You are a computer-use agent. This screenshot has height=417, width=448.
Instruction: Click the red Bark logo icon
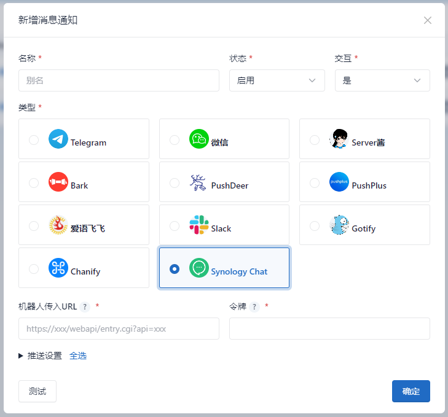pos(58,182)
